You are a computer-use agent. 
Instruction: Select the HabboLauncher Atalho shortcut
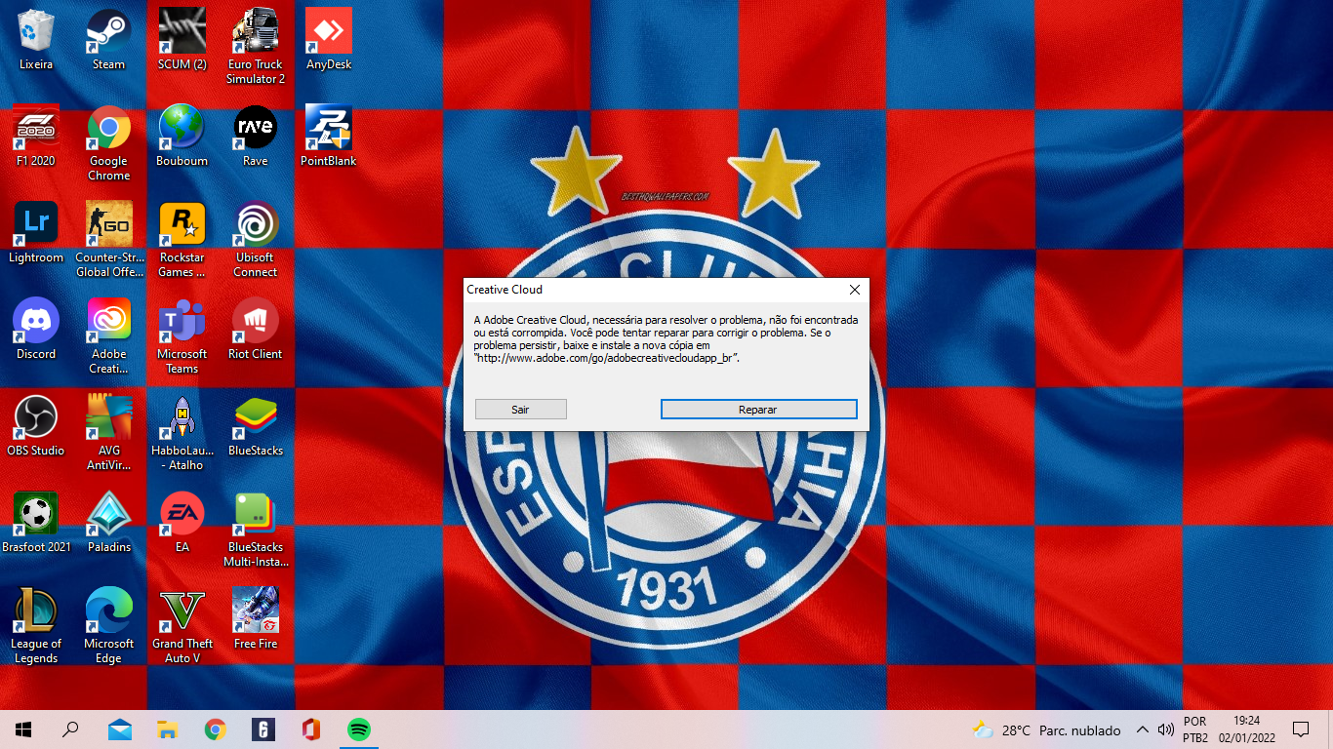(182, 433)
